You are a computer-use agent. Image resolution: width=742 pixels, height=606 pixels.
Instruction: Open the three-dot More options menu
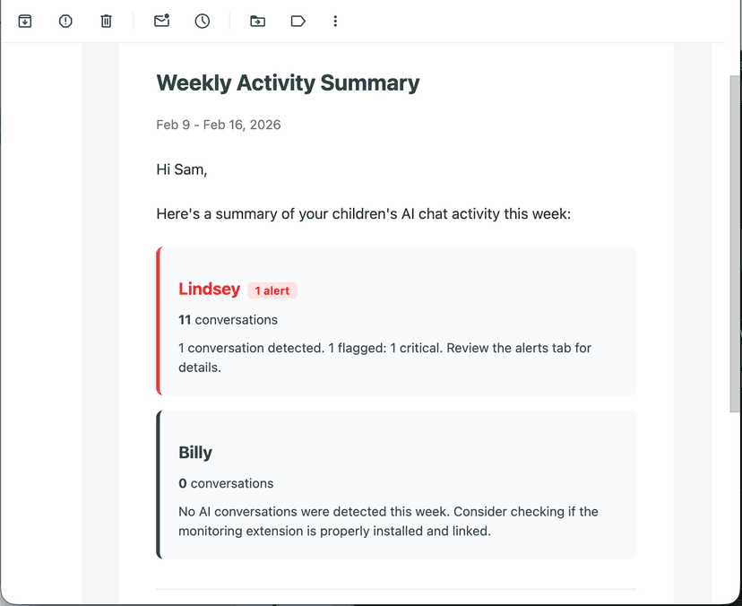point(335,21)
